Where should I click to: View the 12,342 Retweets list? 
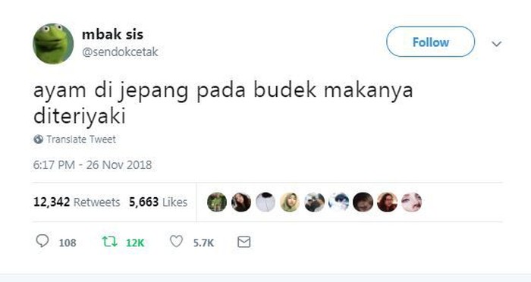point(77,202)
